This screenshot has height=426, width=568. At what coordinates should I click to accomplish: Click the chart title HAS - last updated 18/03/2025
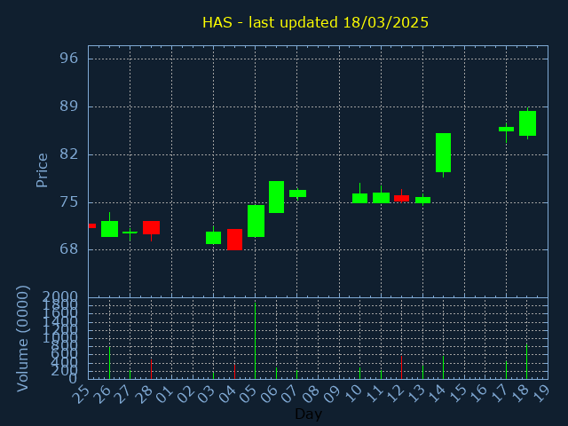pos(315,22)
